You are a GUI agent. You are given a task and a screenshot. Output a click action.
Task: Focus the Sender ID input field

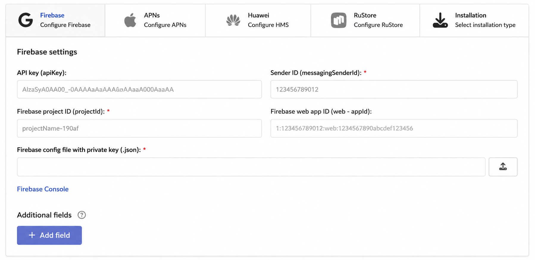coord(394,89)
